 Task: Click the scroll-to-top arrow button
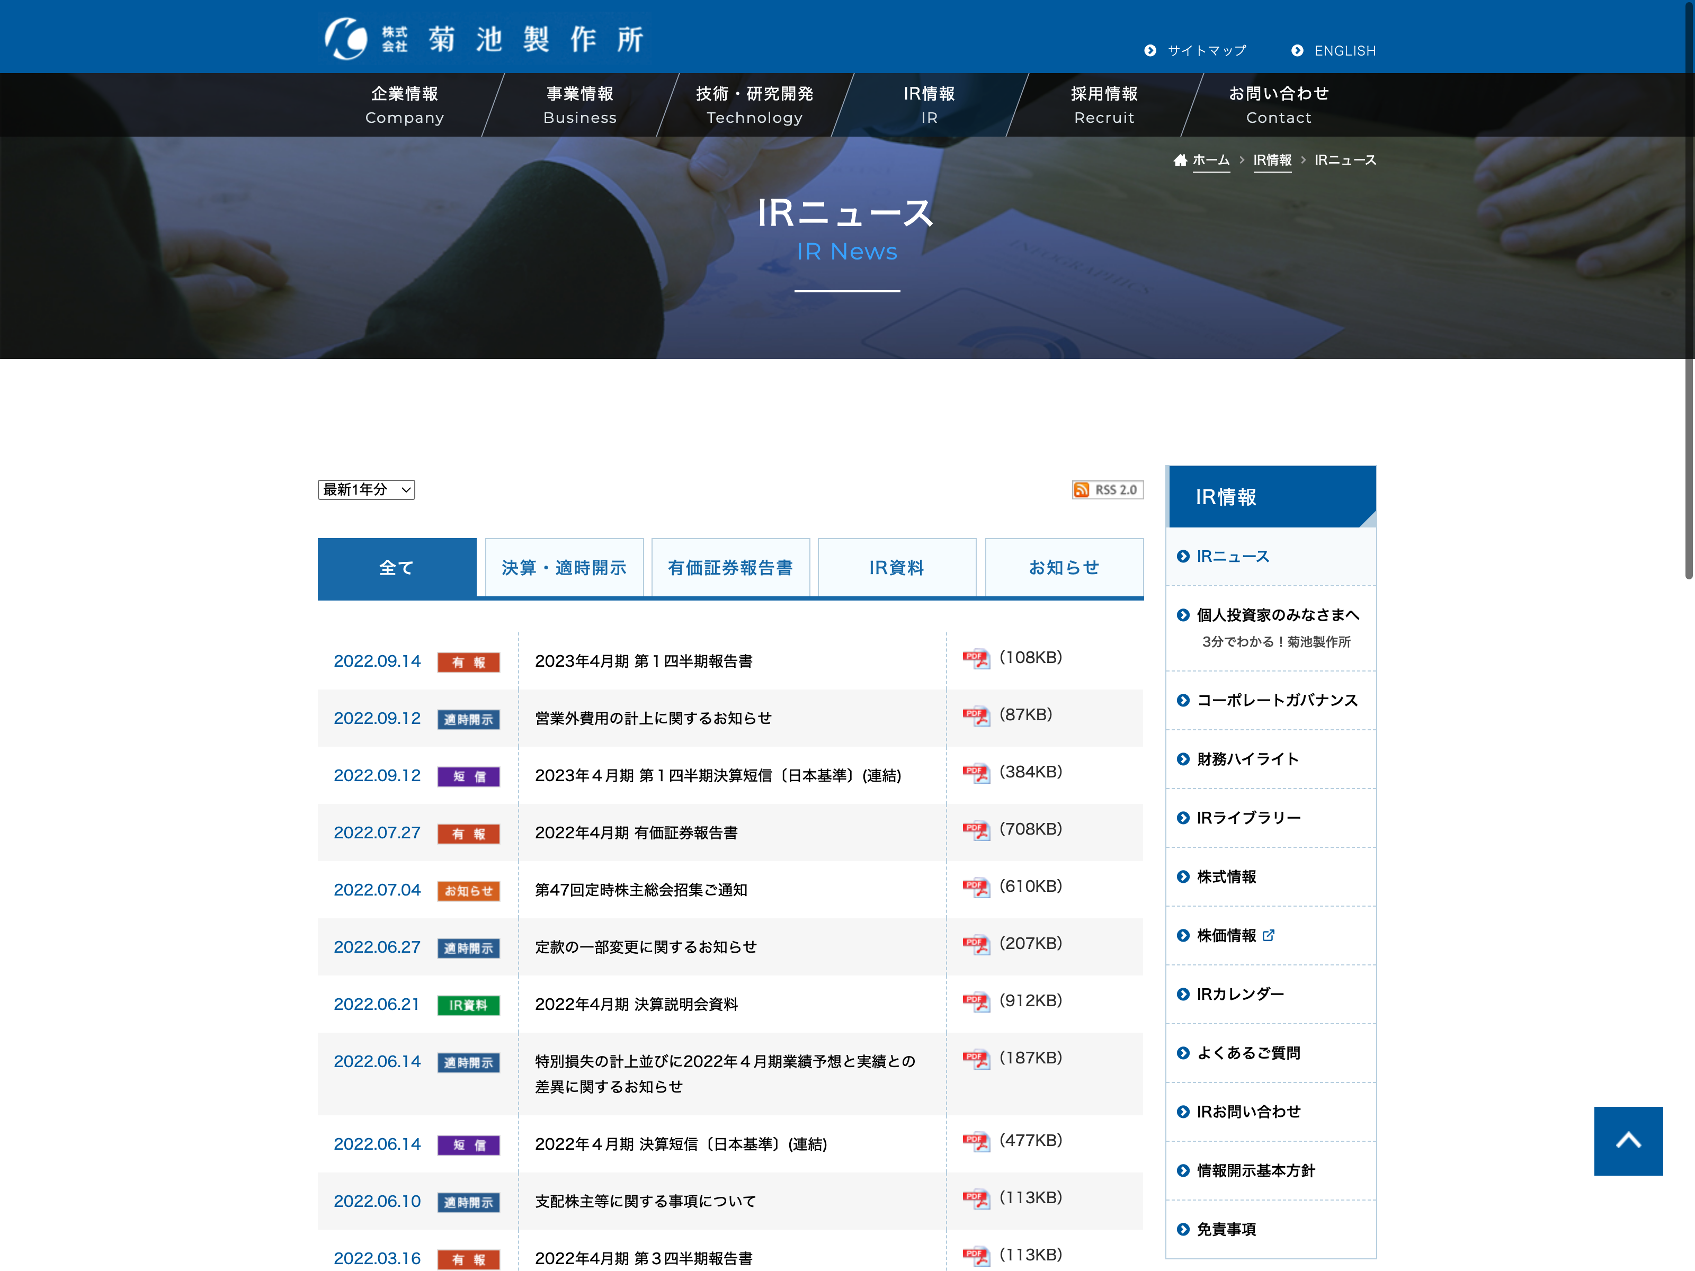tap(1628, 1140)
